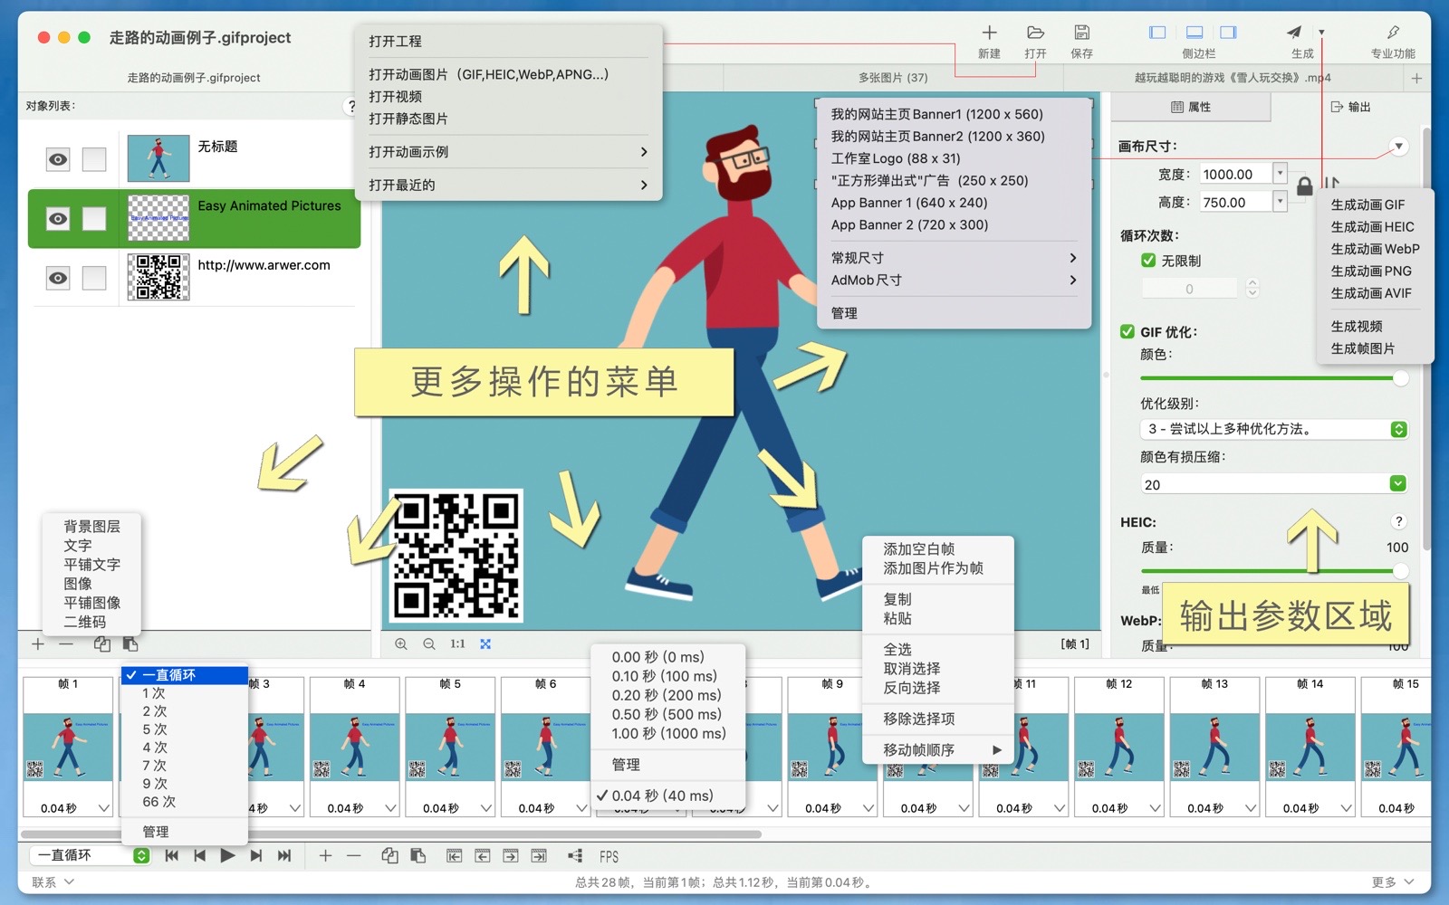Screen dimensions: 1449x905
Task: Jump to last frame with skip-end button
Action: (x=284, y=856)
